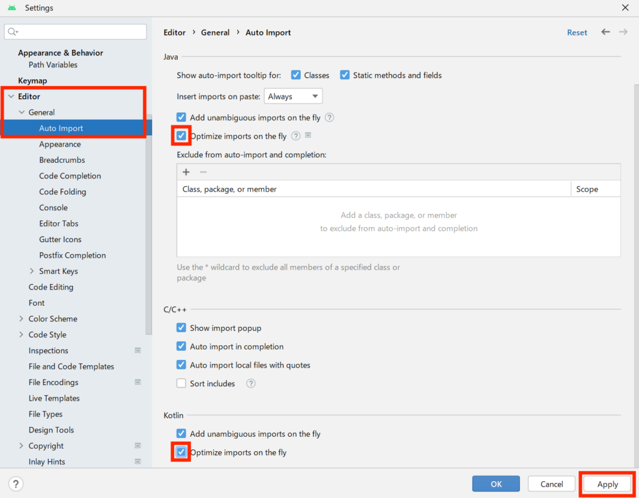Click the magnifier icon in the settings search box

click(x=12, y=32)
